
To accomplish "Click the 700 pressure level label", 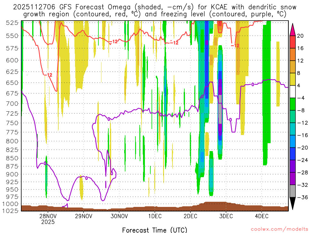I will pos(12,104).
